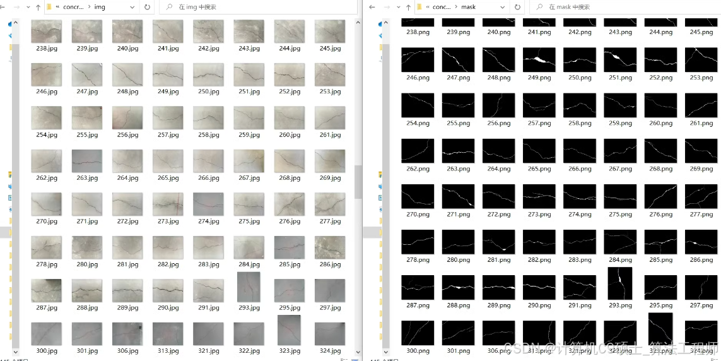The width and height of the screenshot is (721, 361).
Task: Select thumbnail 245.jpg
Action: 330,32
